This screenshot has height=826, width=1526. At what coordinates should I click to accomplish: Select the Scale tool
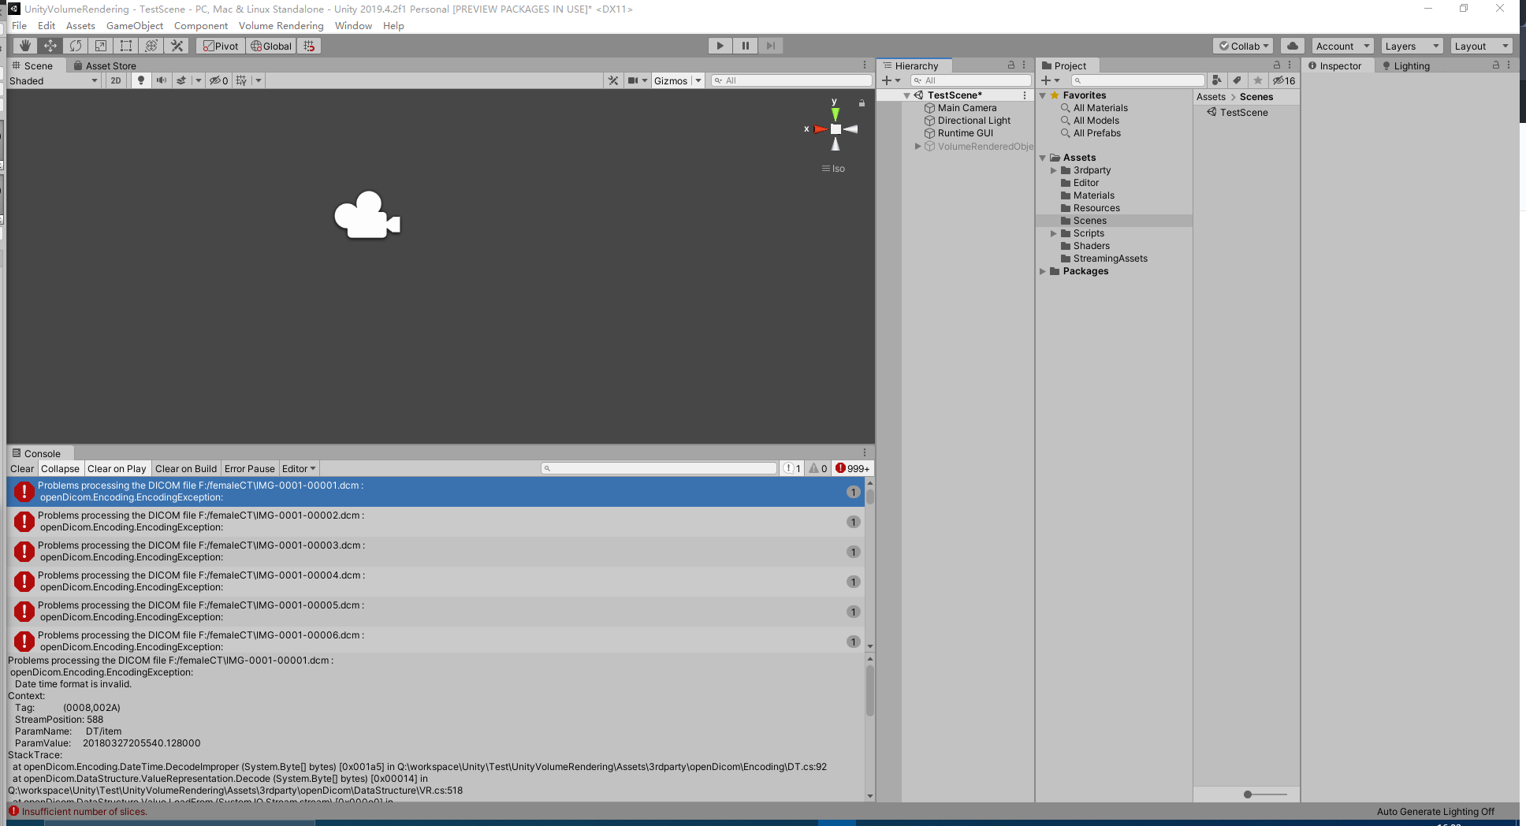click(x=101, y=45)
